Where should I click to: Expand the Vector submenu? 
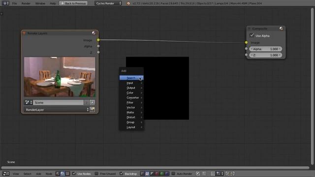point(131,108)
